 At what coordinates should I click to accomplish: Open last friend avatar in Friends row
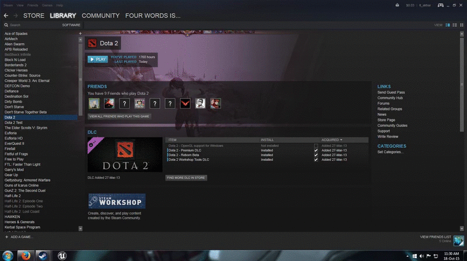[x=215, y=104]
